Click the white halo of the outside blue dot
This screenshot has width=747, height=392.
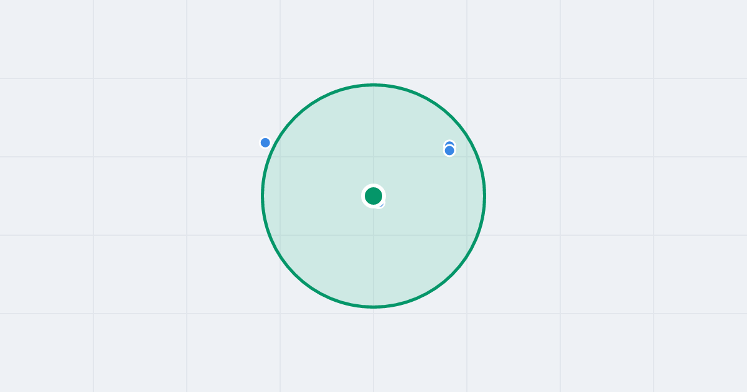(265, 137)
